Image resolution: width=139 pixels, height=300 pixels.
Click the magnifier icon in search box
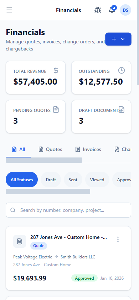pos(13,210)
